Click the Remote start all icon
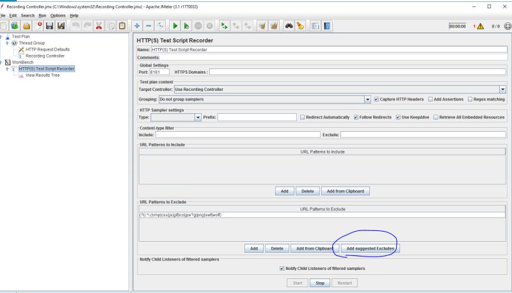This screenshot has width=512, height=293. pyautogui.click(x=225, y=26)
